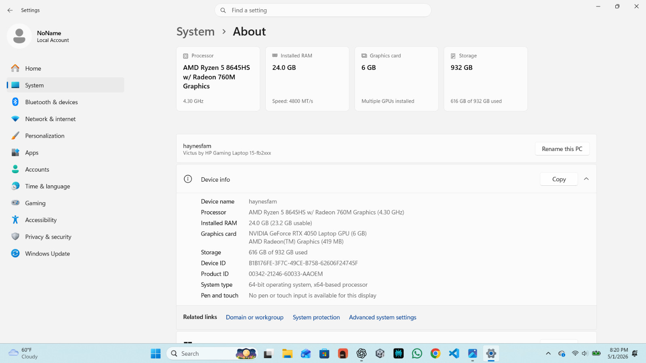646x363 pixels.
Task: Click the taskbar Search box
Action: (212, 354)
